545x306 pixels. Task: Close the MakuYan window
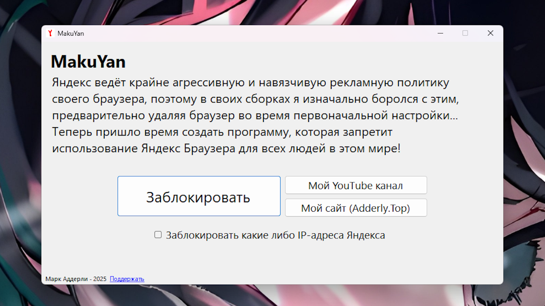click(490, 33)
